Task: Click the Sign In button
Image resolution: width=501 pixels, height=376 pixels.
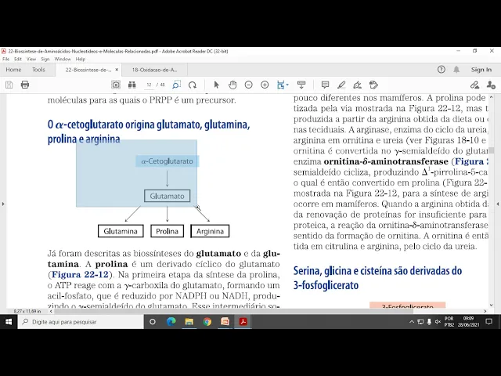Action: click(481, 70)
